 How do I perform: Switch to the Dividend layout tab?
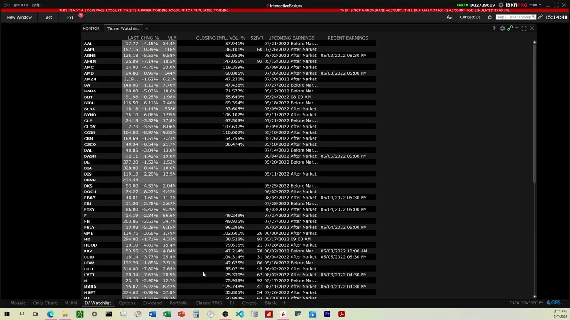[152, 303]
